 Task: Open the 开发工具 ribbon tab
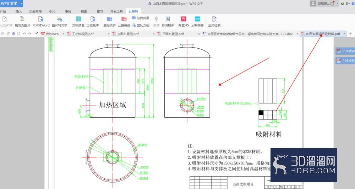click(116, 11)
